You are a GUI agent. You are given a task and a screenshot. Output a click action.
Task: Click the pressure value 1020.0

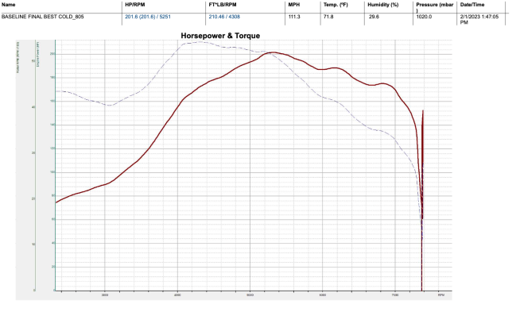pyautogui.click(x=424, y=17)
